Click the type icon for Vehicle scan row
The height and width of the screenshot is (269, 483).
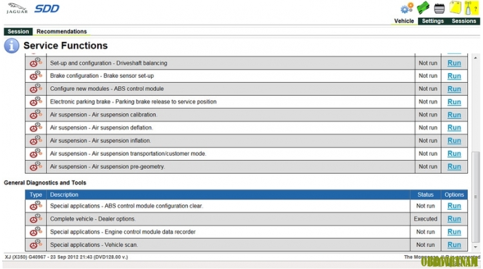[36, 244]
